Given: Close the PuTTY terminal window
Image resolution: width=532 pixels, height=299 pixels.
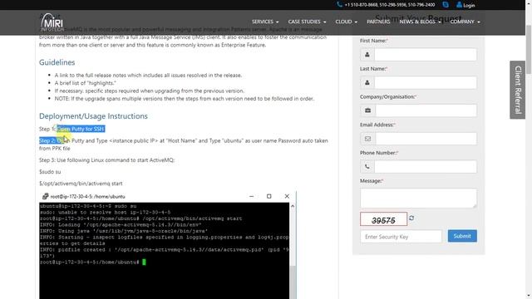Looking at the screenshot, I should [287, 196].
